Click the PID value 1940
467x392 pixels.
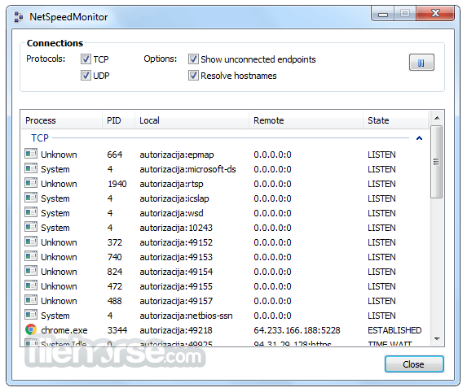pos(117,184)
